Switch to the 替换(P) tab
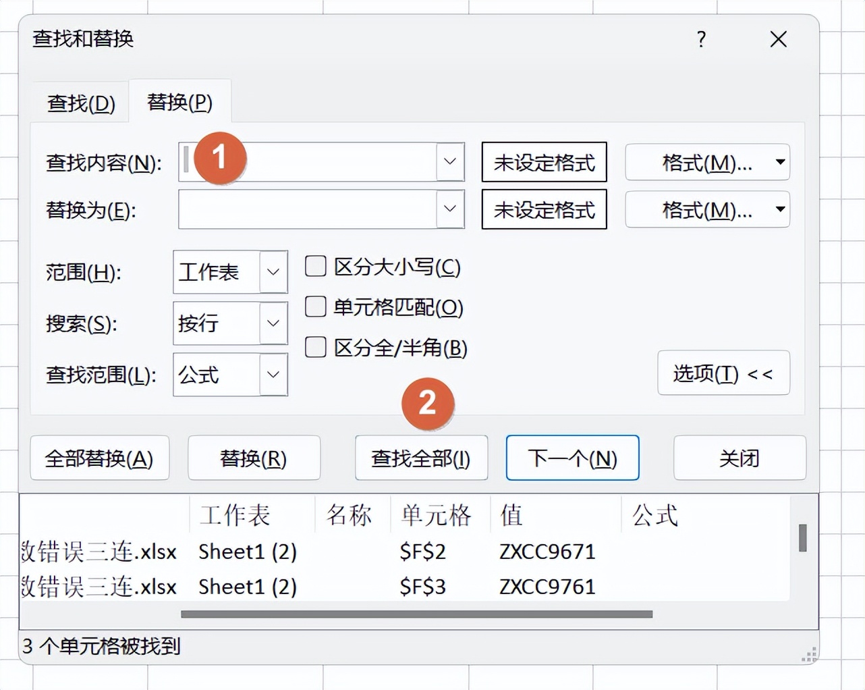Screen dimensions: 865x690 point(179,102)
